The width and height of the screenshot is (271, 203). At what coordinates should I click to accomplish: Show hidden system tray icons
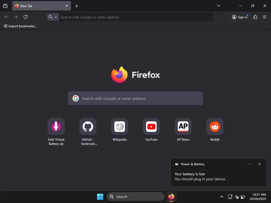pos(222,197)
